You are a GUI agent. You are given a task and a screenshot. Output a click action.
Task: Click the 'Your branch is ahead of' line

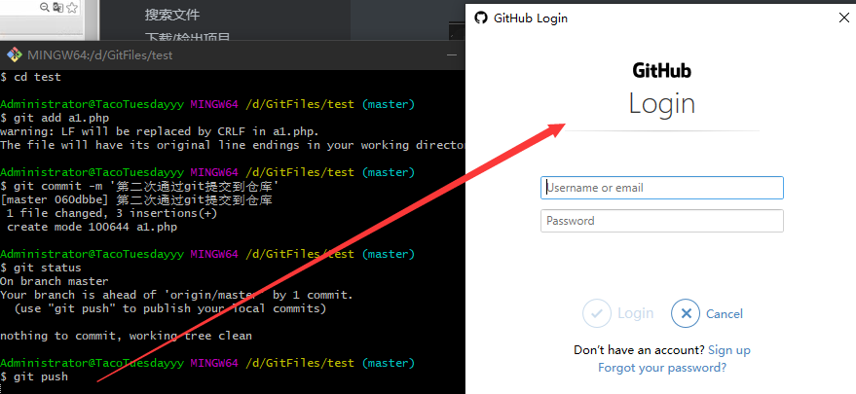pyautogui.click(x=176, y=295)
